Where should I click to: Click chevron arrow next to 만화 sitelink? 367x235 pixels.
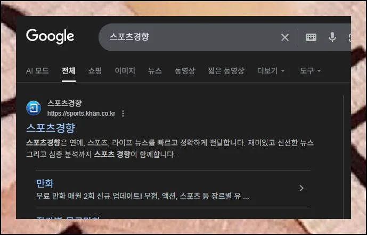coord(301,188)
